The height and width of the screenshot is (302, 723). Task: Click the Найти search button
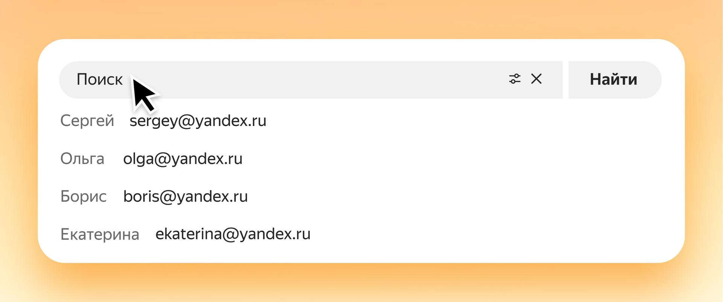pyautogui.click(x=615, y=80)
